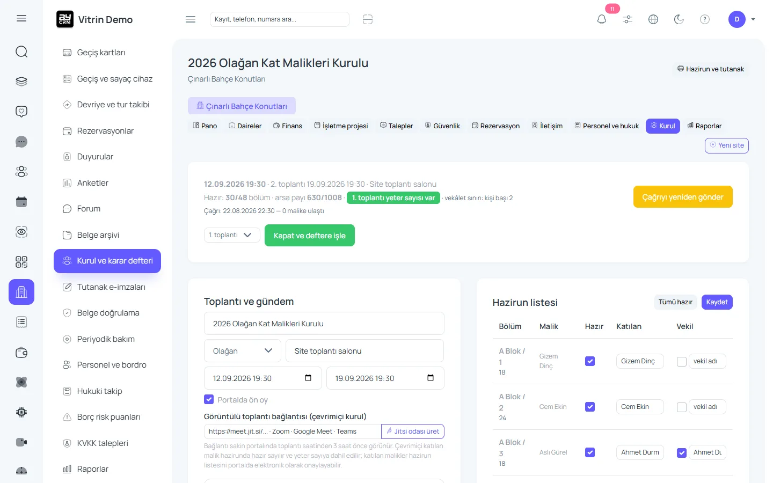Save attendance list with Kaydet
This screenshot has height=483, width=773.
pos(717,302)
